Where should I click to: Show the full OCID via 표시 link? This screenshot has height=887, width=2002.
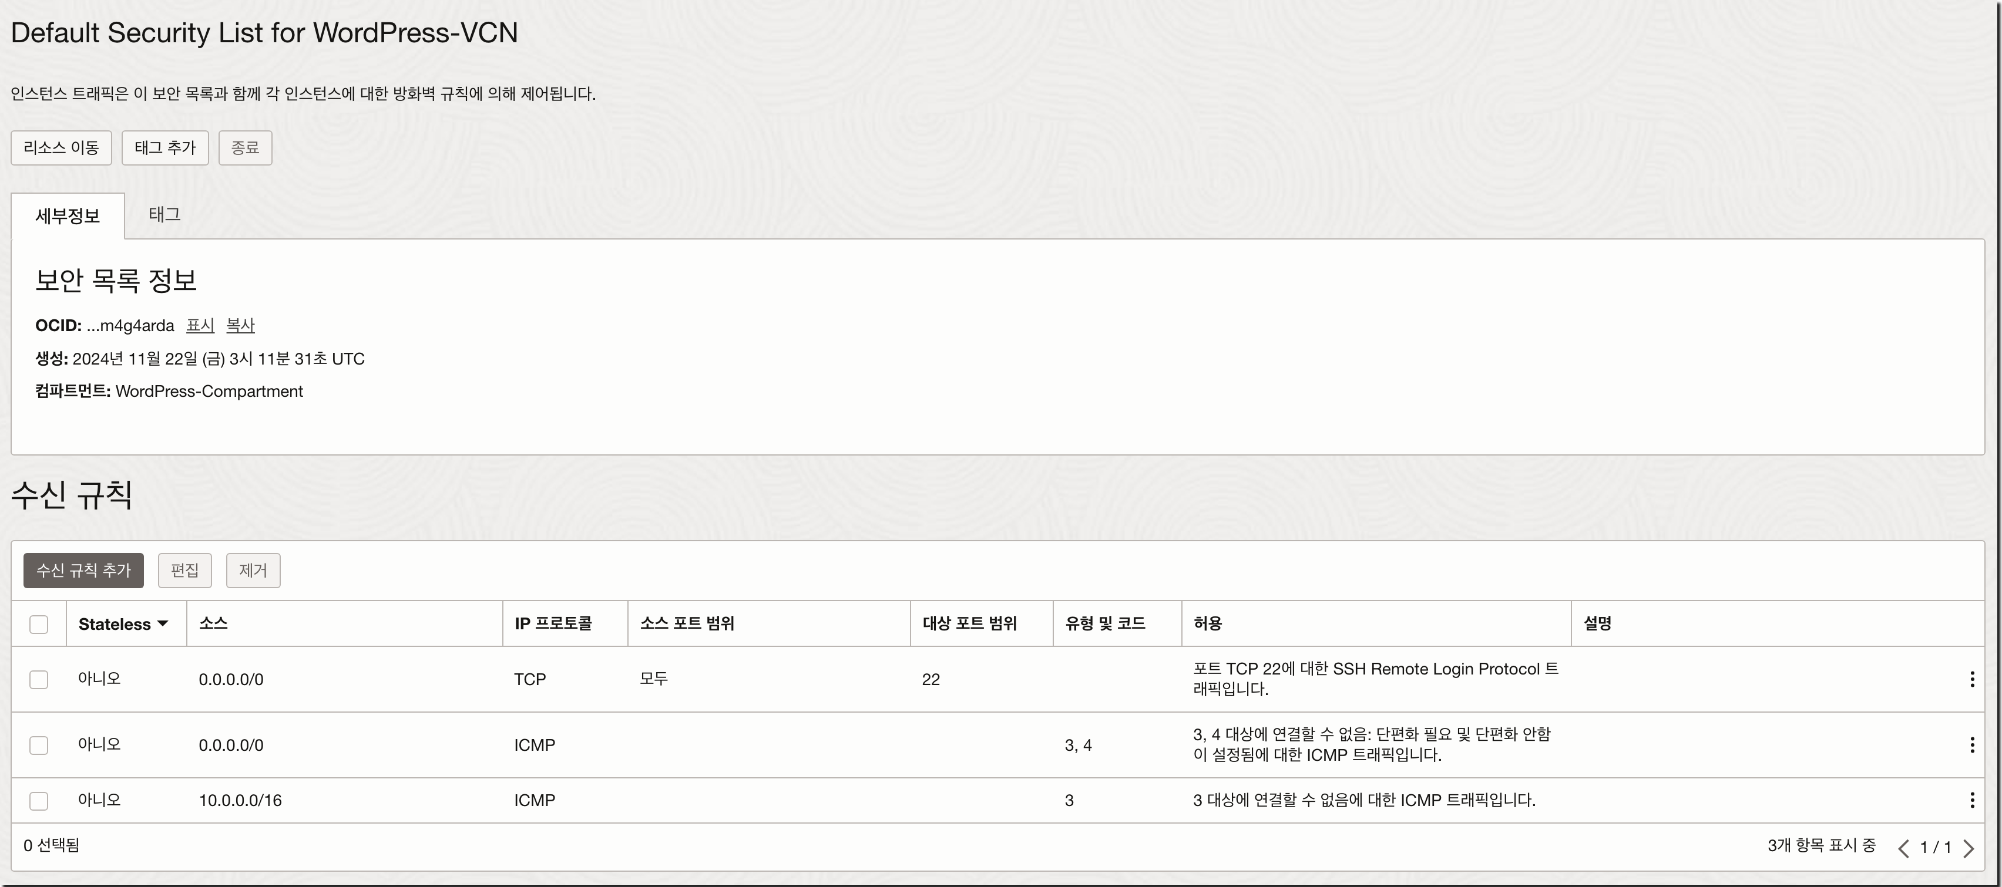(x=200, y=325)
